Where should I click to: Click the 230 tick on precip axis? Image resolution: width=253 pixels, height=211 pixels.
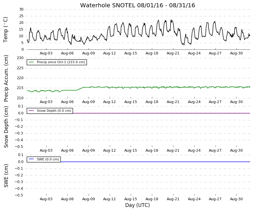[20, 58]
